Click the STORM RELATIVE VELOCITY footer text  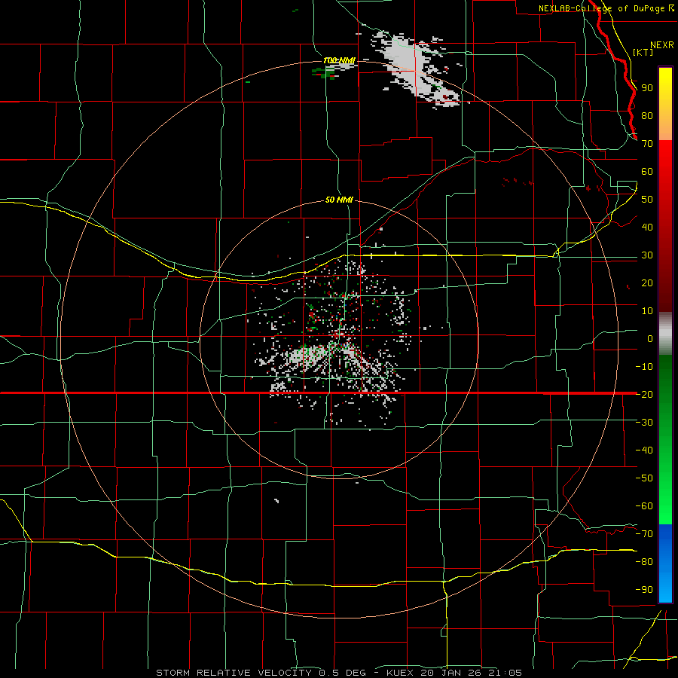[x=234, y=673]
